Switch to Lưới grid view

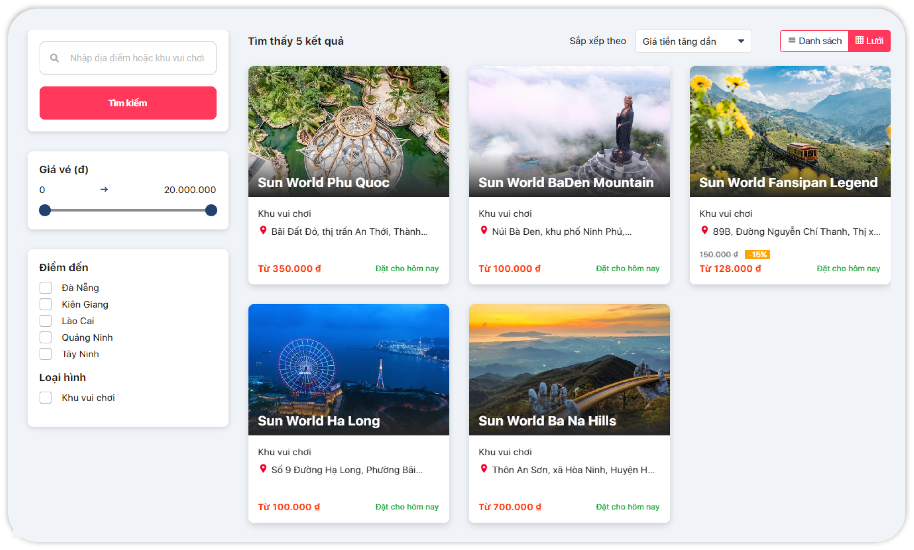pos(869,41)
